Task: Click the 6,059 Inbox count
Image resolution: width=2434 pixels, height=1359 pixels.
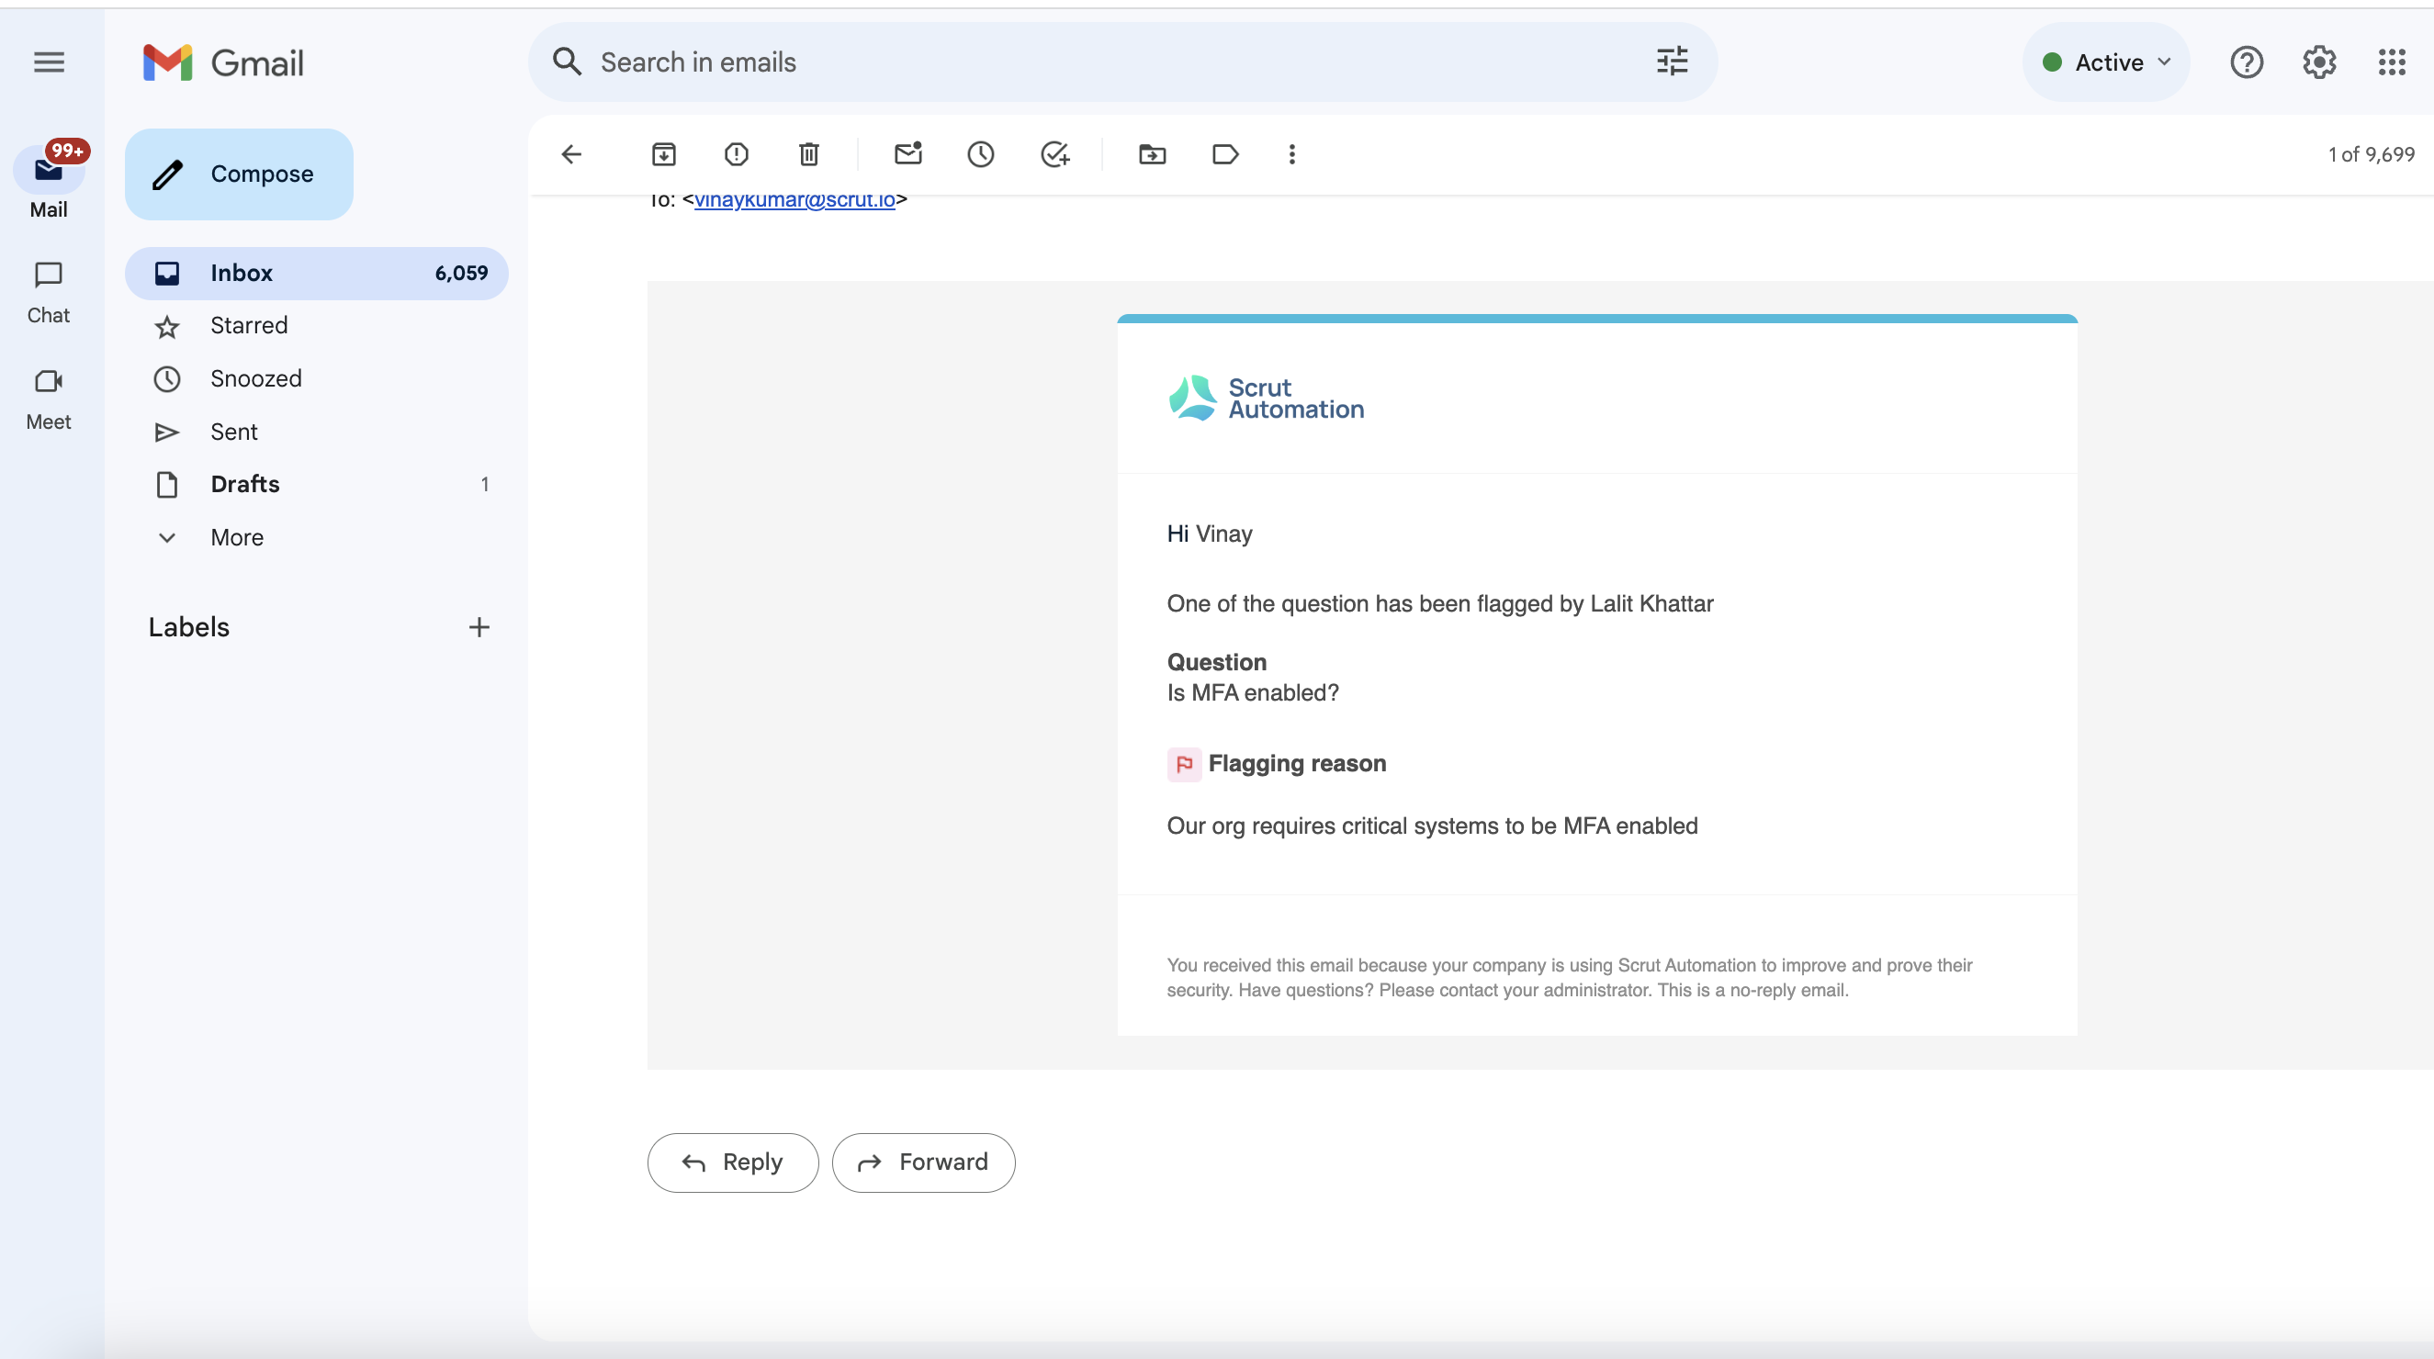Action: pyautogui.click(x=461, y=273)
